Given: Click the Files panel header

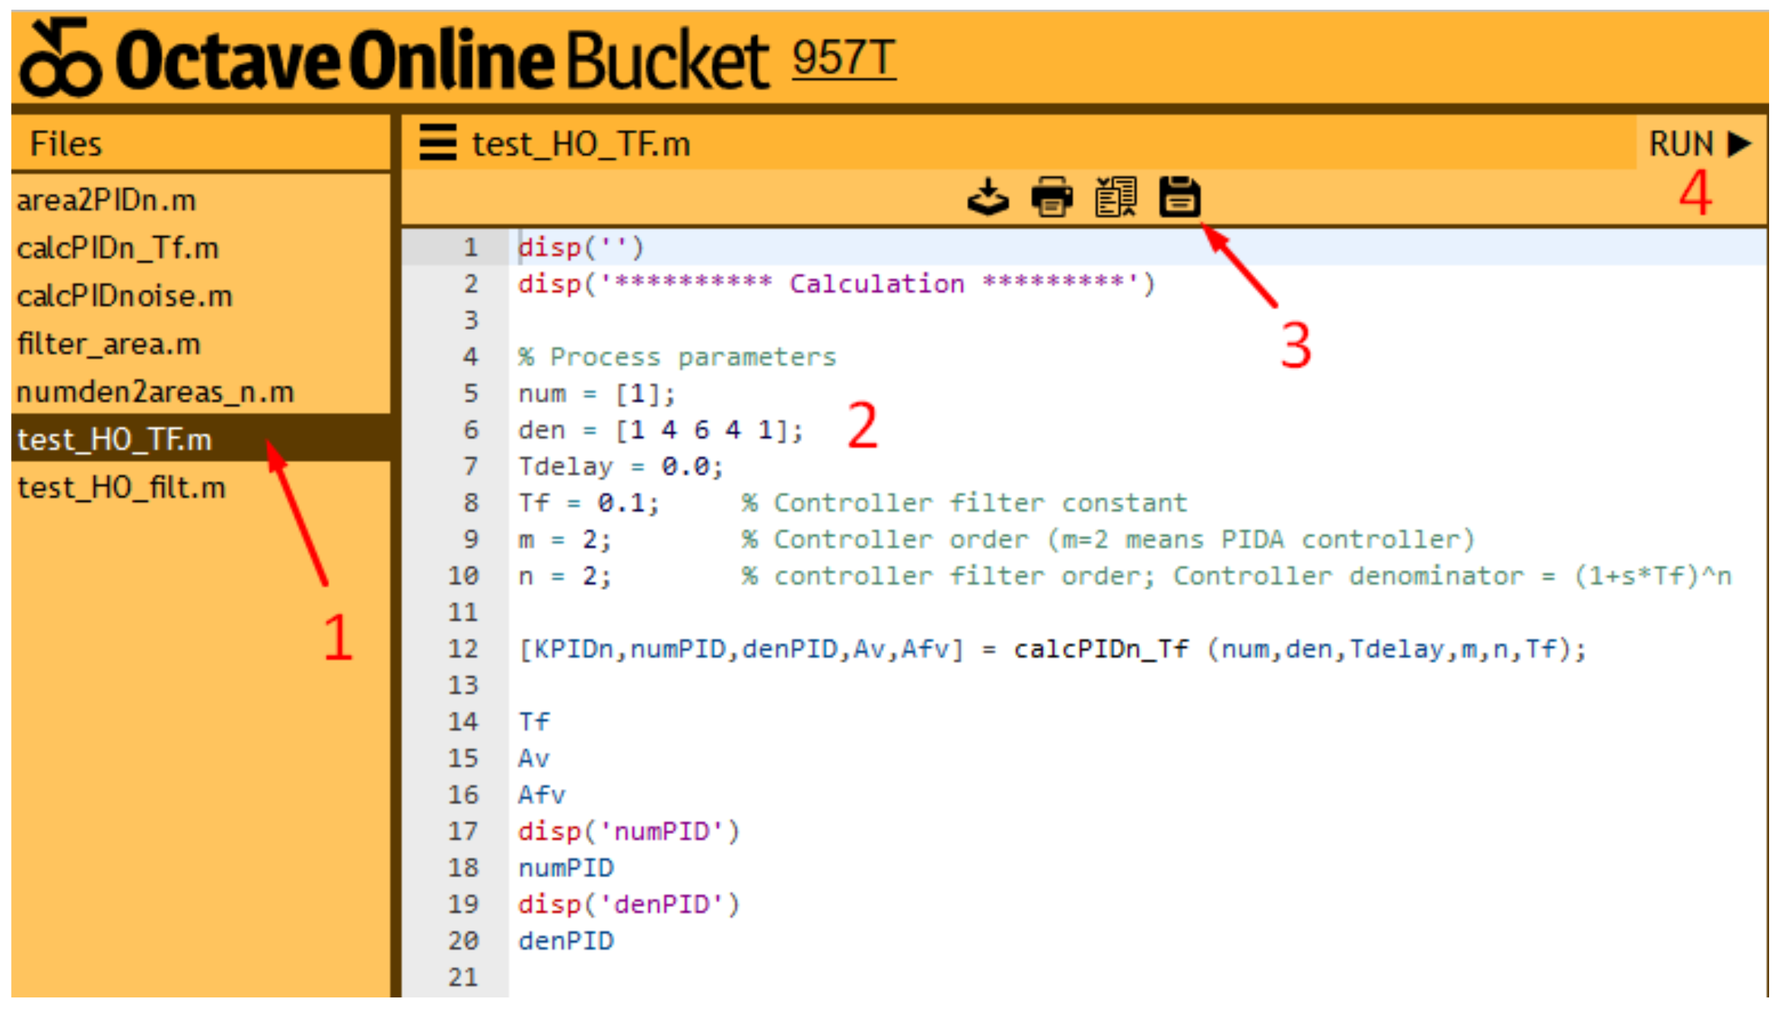Looking at the screenshot, I should click(x=66, y=144).
